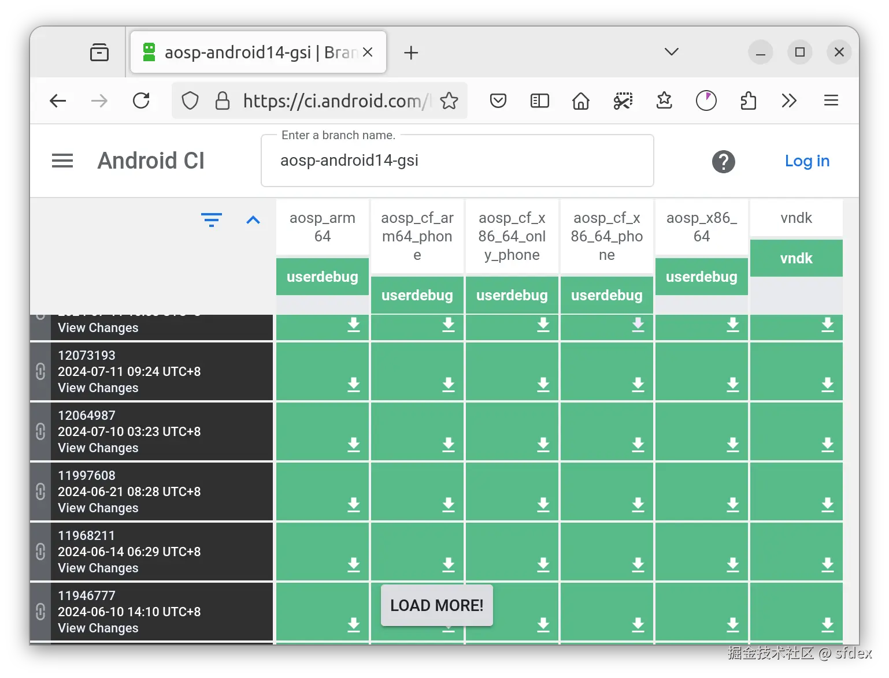This screenshot has width=889, height=678.
Task: Reload the current page
Action: tap(142, 100)
